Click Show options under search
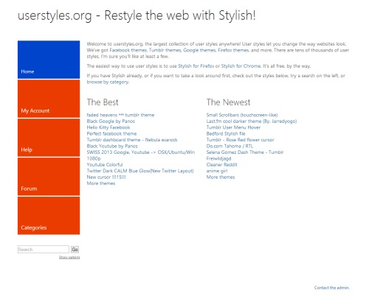 coord(69,257)
